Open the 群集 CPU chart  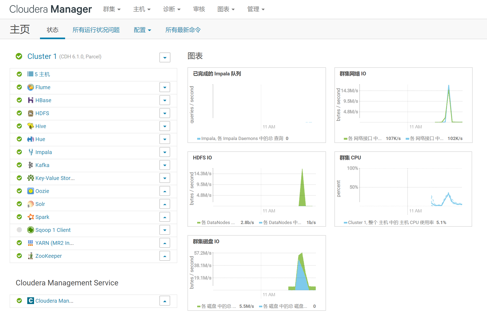[403, 189]
